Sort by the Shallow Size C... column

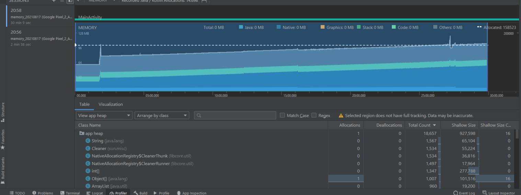pyautogui.click(x=496, y=125)
